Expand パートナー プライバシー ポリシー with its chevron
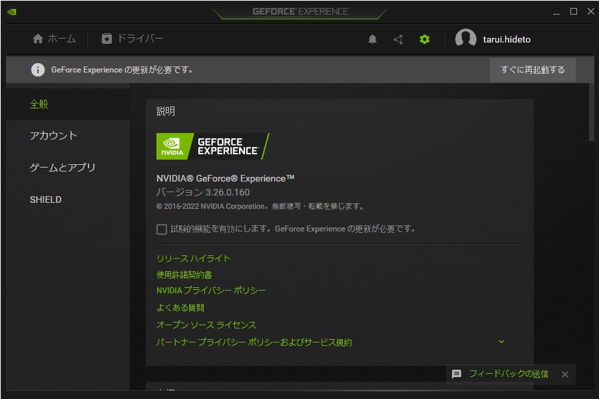This screenshot has width=599, height=399. click(x=501, y=341)
